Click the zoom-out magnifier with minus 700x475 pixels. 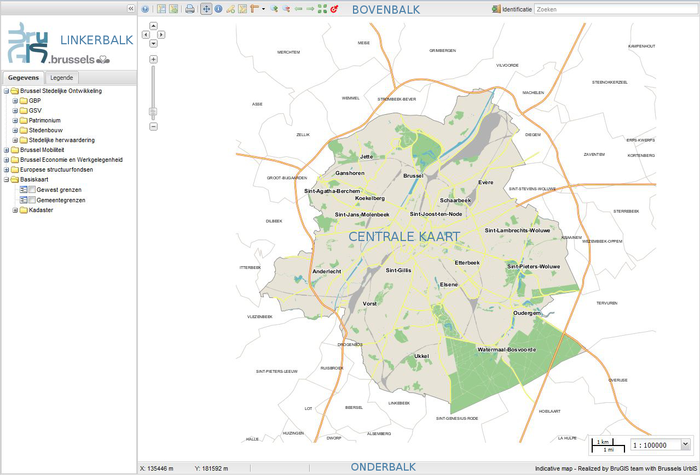pyautogui.click(x=286, y=9)
